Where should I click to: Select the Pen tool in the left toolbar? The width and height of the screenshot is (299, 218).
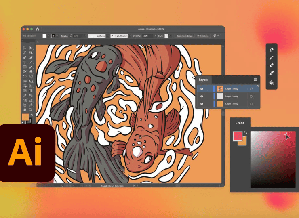(25, 57)
